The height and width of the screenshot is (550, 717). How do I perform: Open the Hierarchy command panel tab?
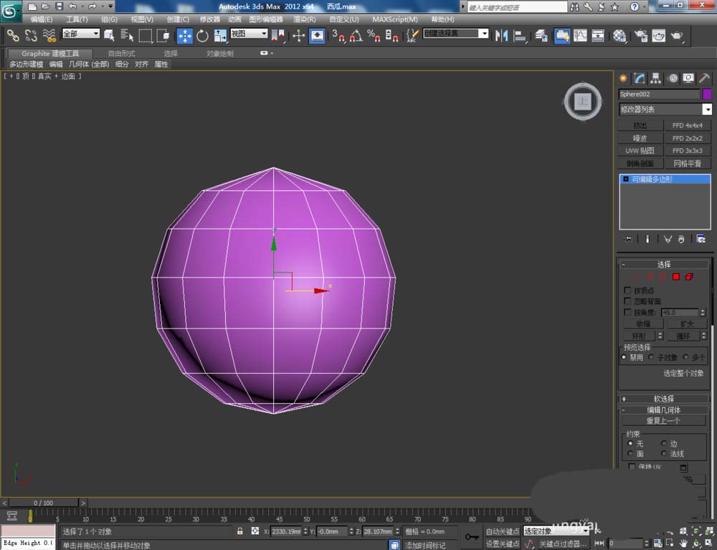tap(655, 78)
